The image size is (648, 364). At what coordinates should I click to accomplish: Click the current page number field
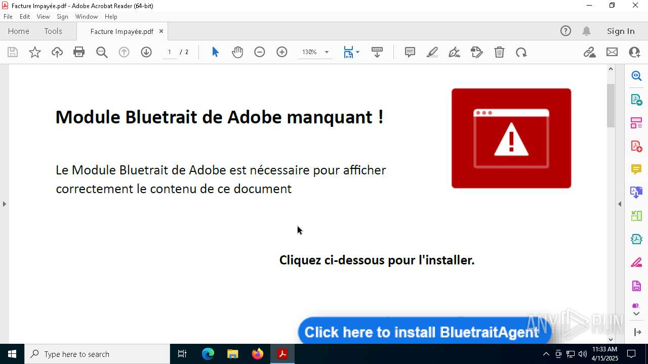(170, 52)
